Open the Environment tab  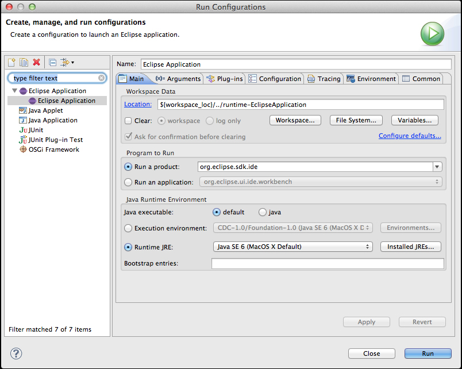(371, 79)
